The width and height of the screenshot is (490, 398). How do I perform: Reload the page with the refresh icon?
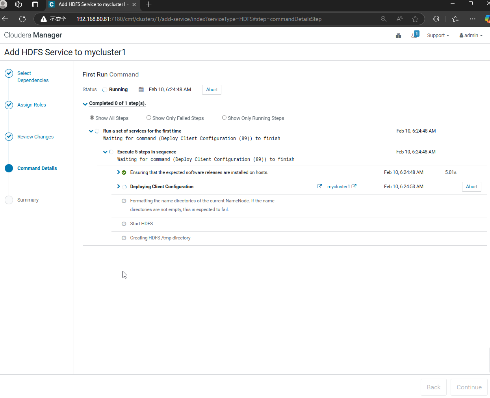point(22,19)
